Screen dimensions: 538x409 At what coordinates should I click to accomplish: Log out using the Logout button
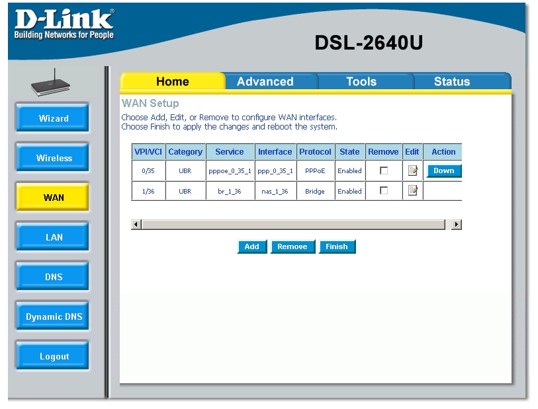tap(54, 356)
